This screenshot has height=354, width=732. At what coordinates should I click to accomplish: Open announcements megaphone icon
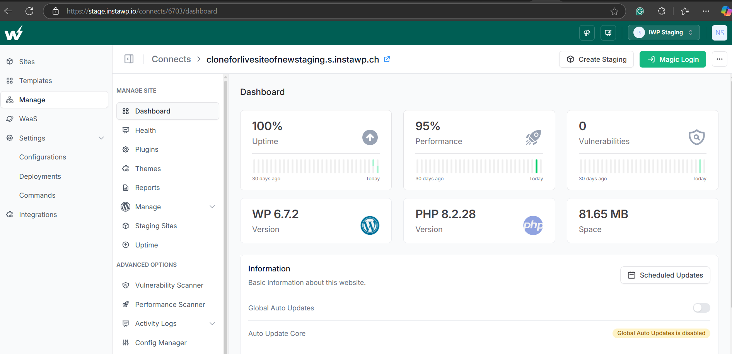coord(587,33)
